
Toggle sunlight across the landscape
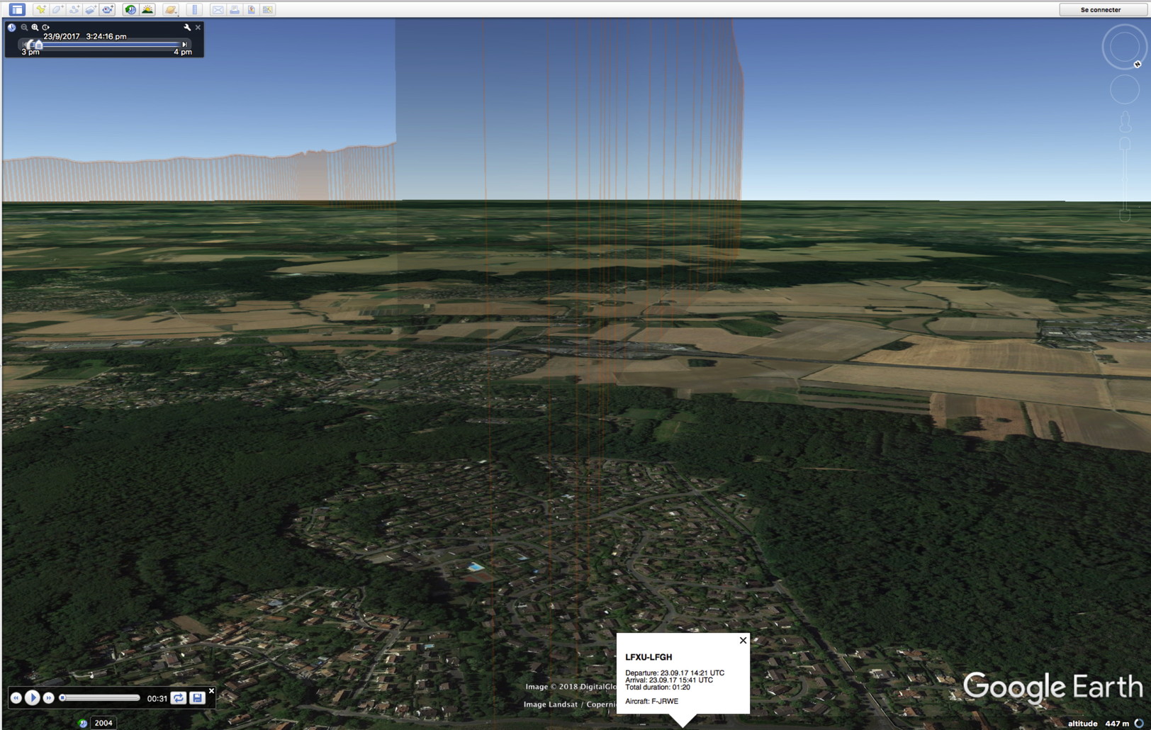coord(147,9)
